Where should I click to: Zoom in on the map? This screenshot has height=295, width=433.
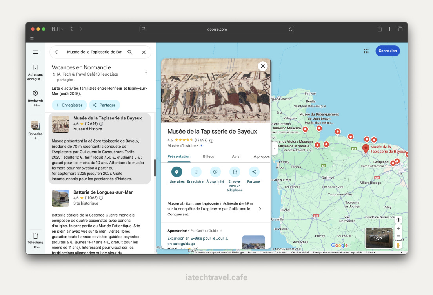click(398, 228)
